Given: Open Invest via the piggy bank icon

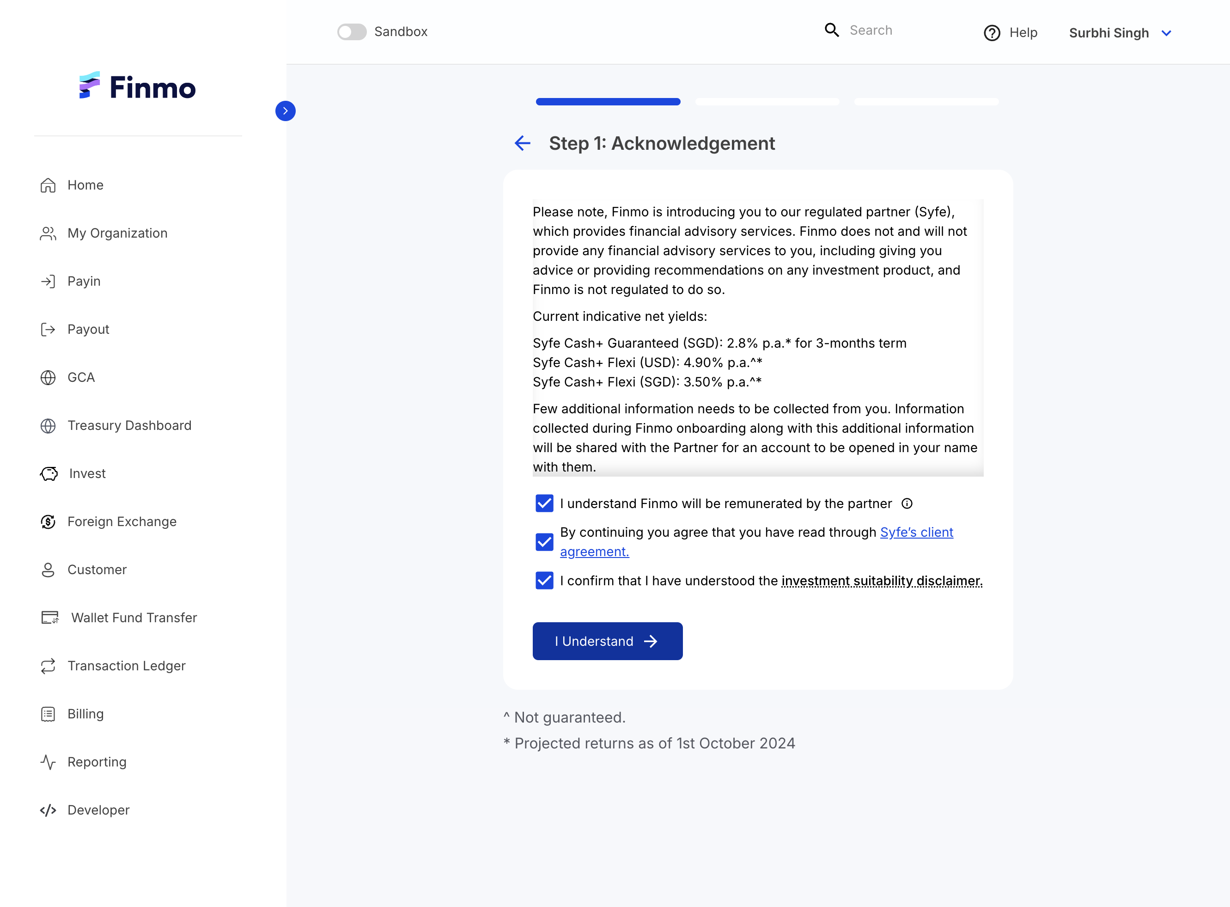Looking at the screenshot, I should (x=49, y=473).
